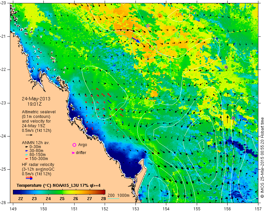
Task: Click the black altimetric velocity scale arrow
Action: click(x=29, y=135)
